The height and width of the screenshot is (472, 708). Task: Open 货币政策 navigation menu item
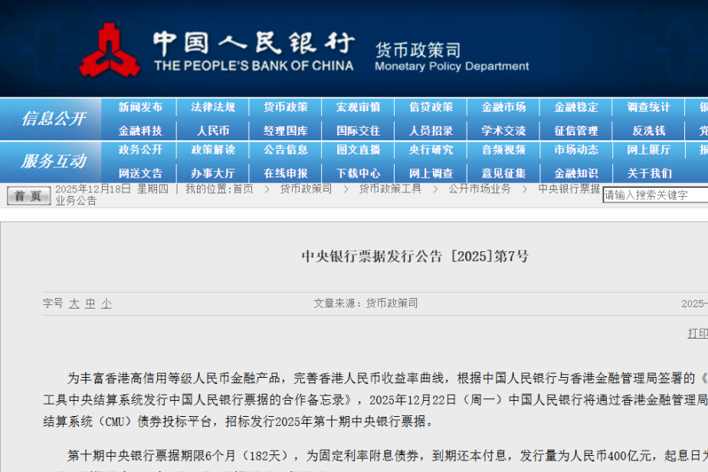click(x=285, y=107)
